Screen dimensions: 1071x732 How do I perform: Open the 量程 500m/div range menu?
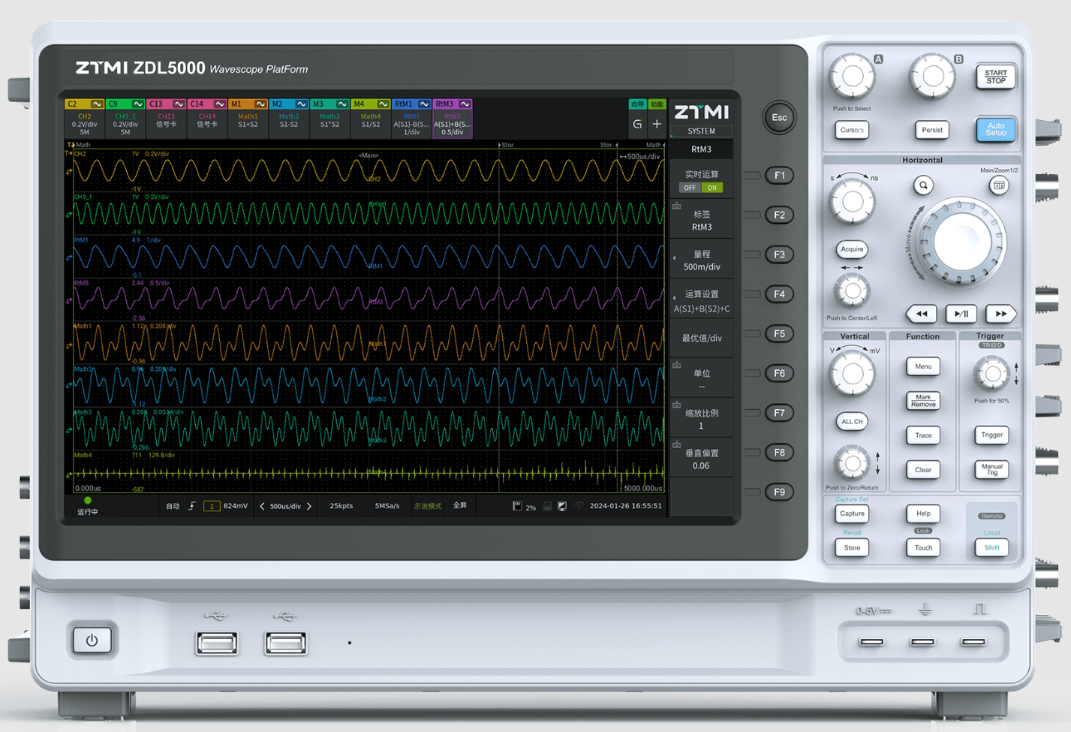[x=702, y=261]
